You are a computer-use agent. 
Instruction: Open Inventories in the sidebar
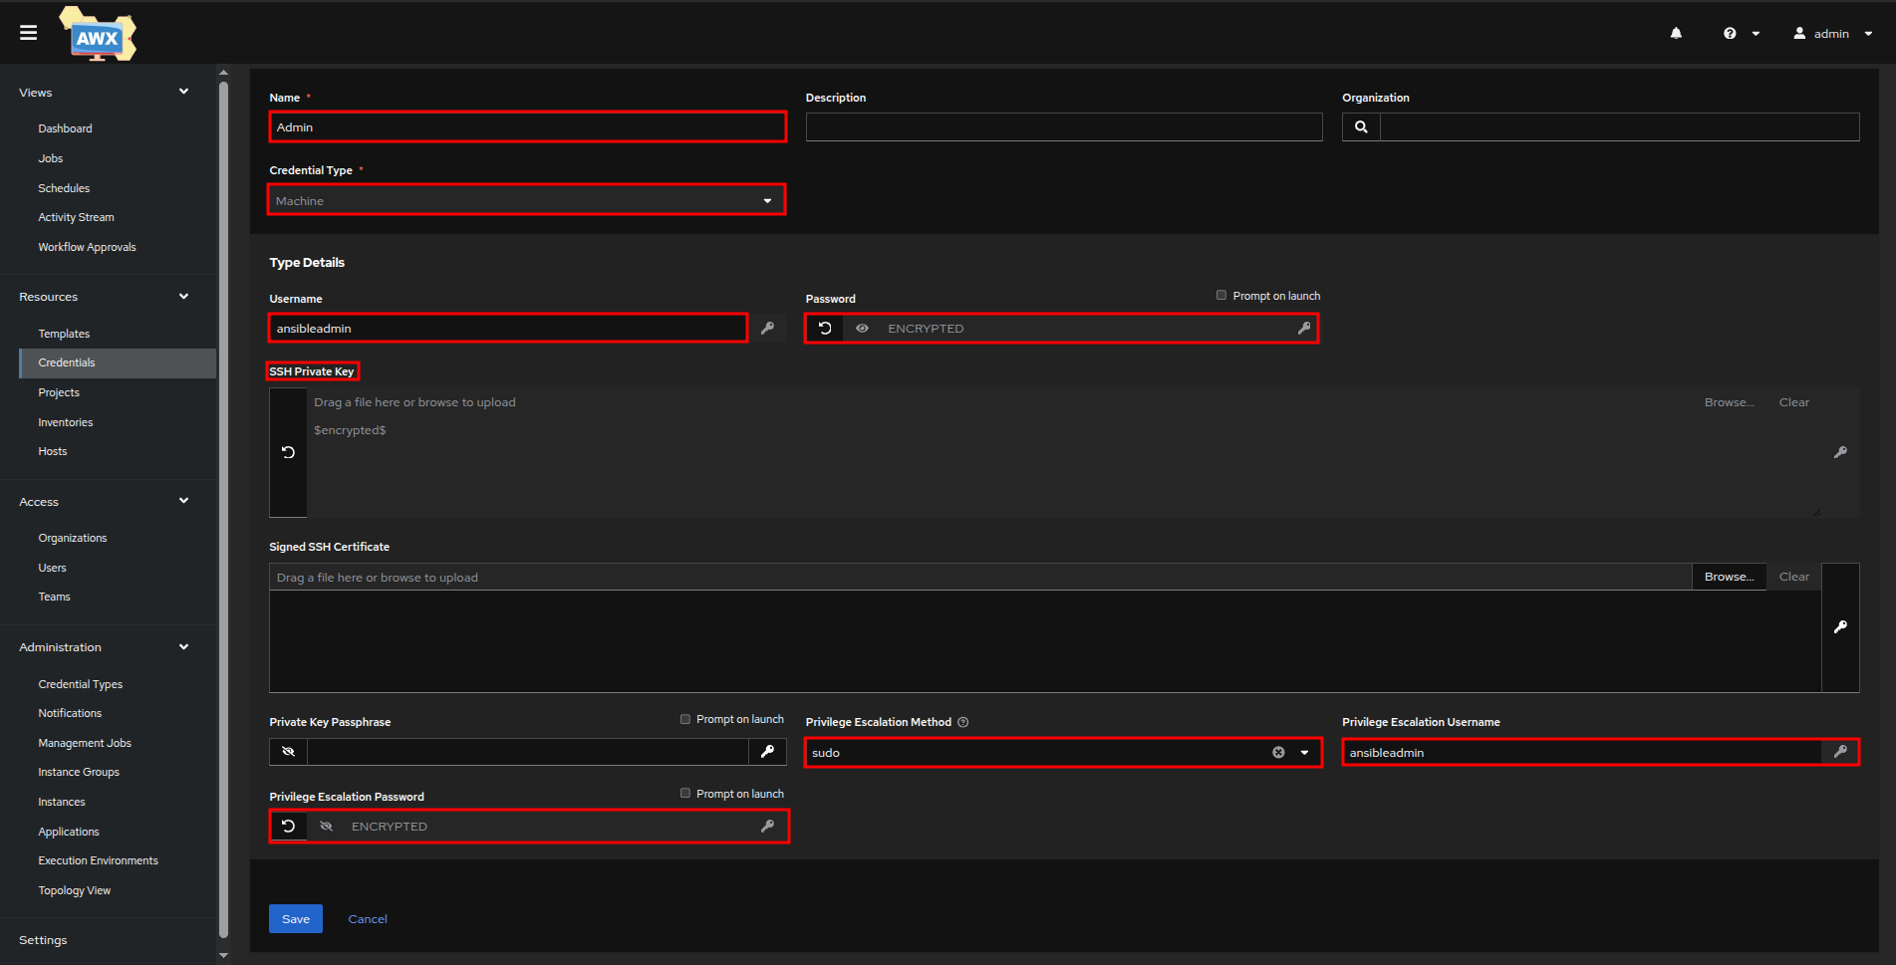pyautogui.click(x=66, y=422)
